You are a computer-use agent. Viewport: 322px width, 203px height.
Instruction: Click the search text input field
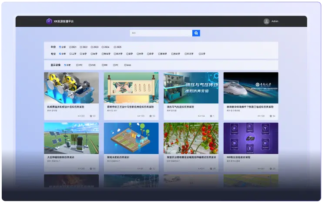pos(161,33)
